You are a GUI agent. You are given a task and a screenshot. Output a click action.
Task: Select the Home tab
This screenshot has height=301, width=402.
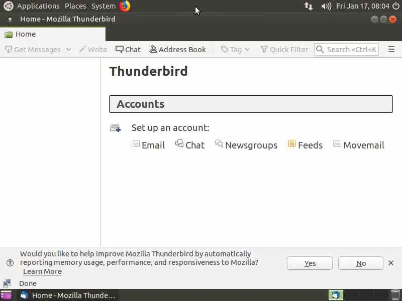[x=53, y=34]
